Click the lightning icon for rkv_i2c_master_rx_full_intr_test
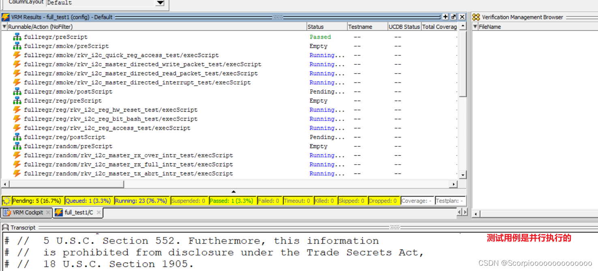Image resolution: width=598 pixels, height=271 pixels. coord(17,164)
